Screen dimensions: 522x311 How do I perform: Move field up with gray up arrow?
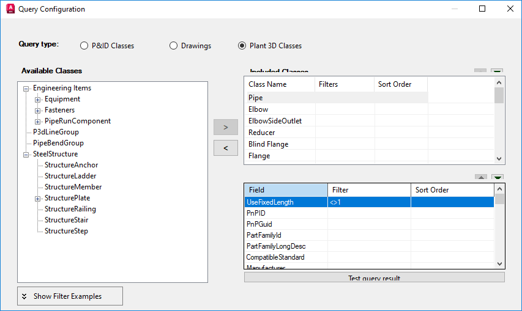click(481, 178)
